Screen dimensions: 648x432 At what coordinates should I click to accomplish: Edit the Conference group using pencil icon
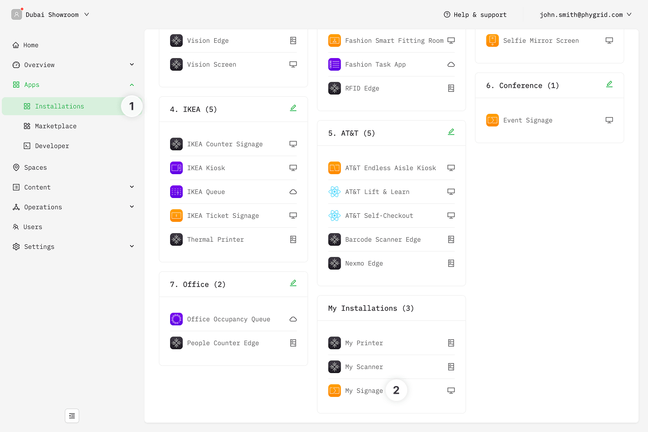[x=609, y=84]
